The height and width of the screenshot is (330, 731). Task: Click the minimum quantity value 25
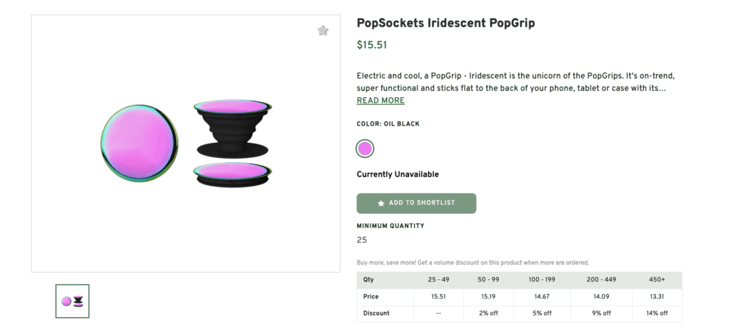[x=362, y=240]
